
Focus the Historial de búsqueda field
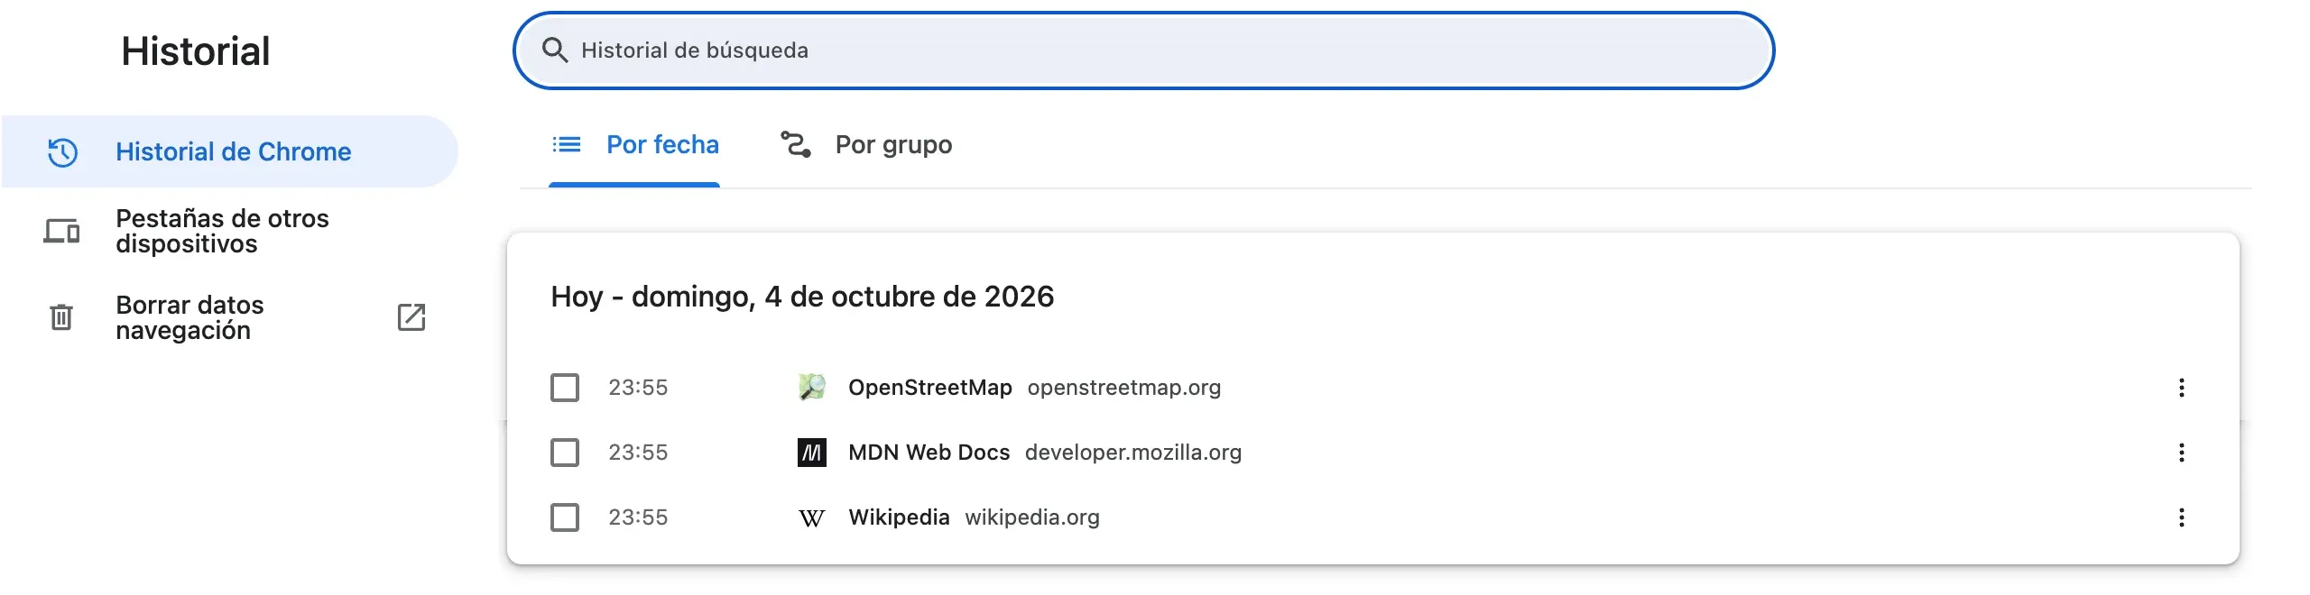[x=1143, y=50]
